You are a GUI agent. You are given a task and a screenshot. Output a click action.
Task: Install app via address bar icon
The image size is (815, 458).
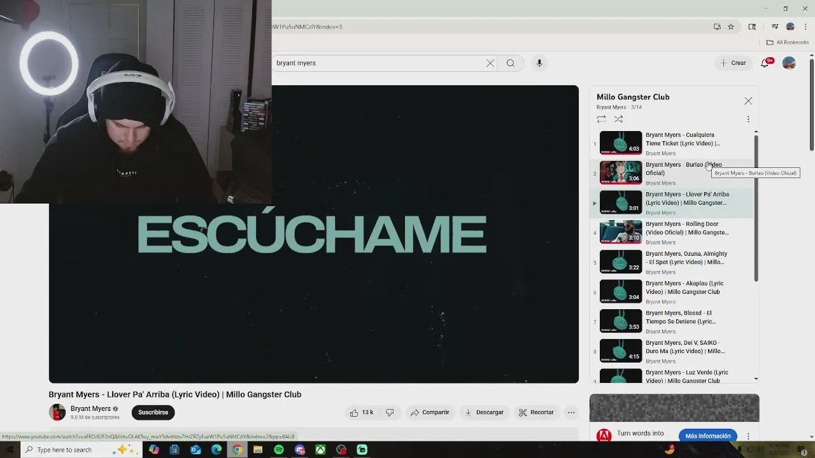tap(717, 27)
